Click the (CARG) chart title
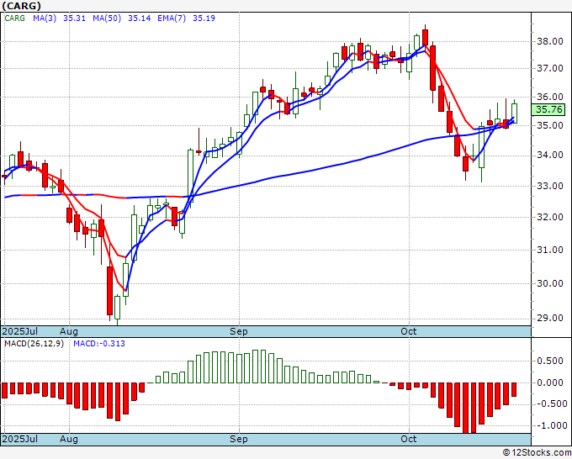The height and width of the screenshot is (459, 572). (22, 6)
